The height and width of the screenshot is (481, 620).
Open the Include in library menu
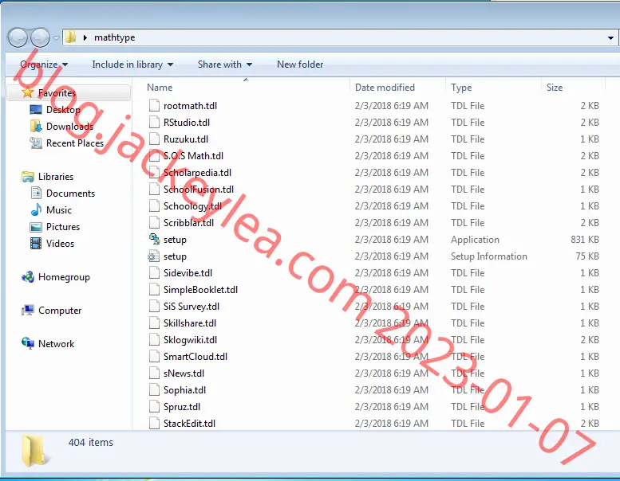132,65
